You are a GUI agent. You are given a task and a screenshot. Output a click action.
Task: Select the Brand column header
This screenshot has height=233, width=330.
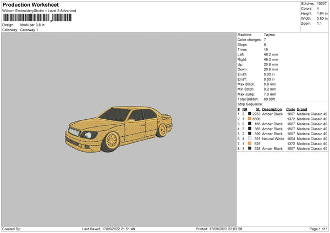pos(303,109)
